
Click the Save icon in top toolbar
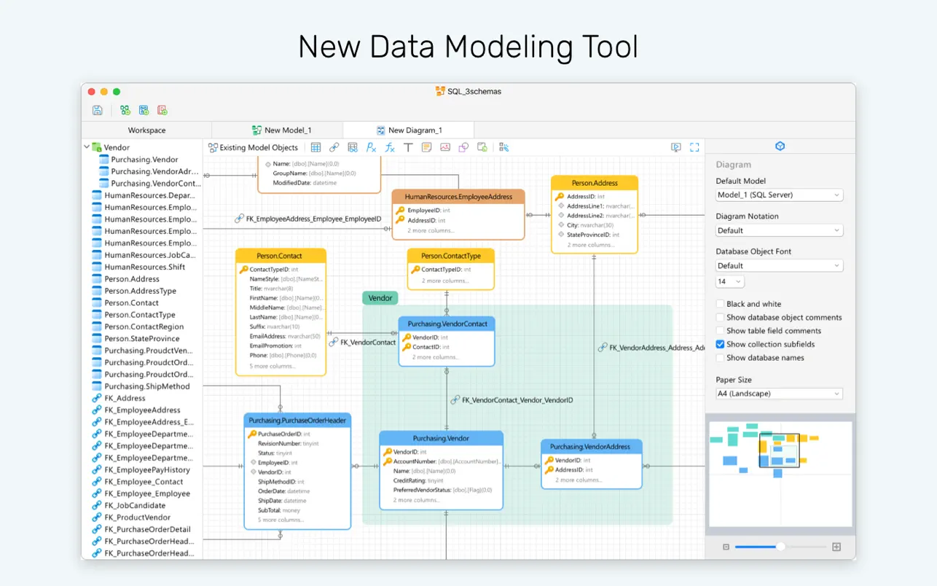tap(97, 110)
